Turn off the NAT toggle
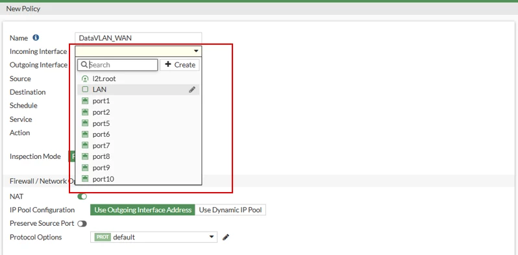Image resolution: width=518 pixels, height=255 pixels. pos(82,197)
